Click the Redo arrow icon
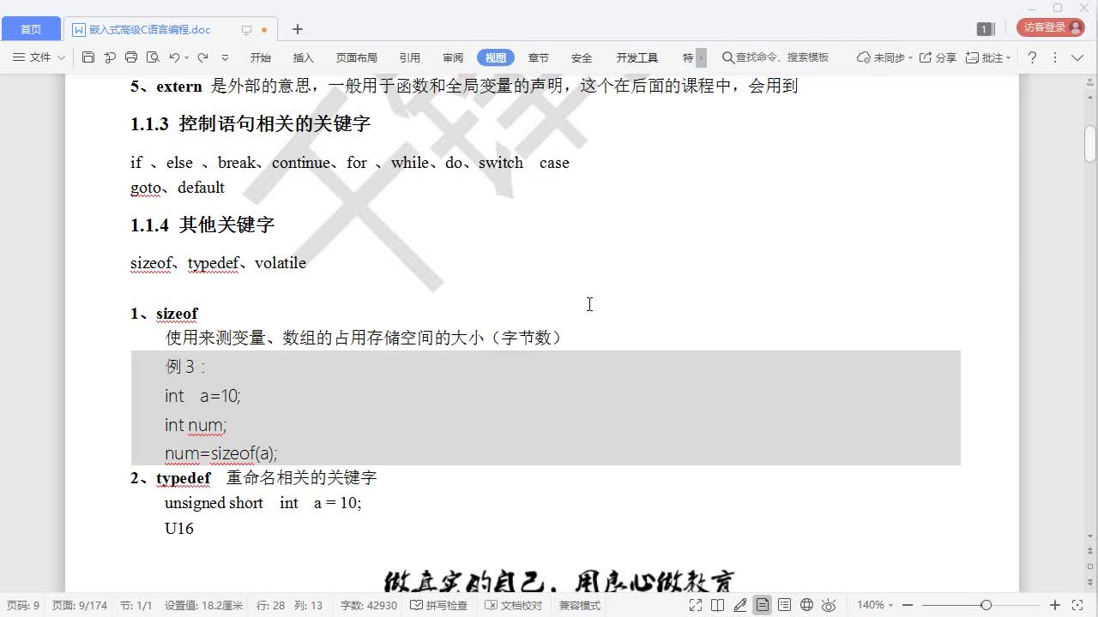 pos(202,57)
